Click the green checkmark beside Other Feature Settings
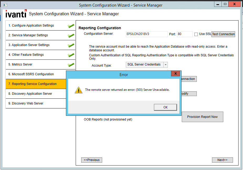243x170 pixels. click(x=71, y=55)
